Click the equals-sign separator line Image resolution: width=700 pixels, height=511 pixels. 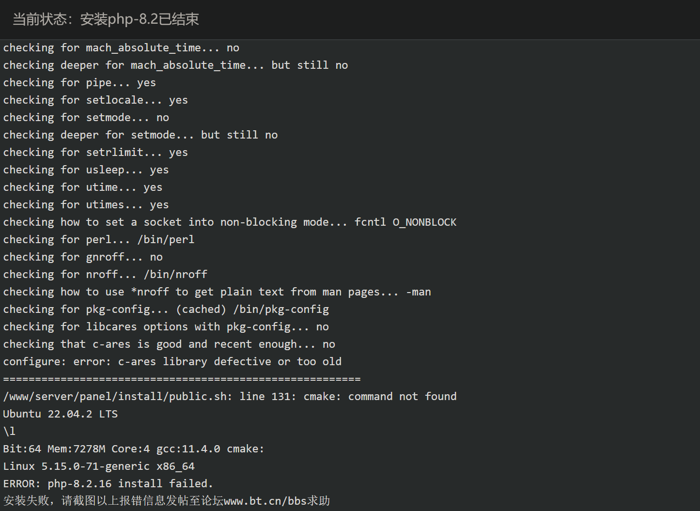182,379
